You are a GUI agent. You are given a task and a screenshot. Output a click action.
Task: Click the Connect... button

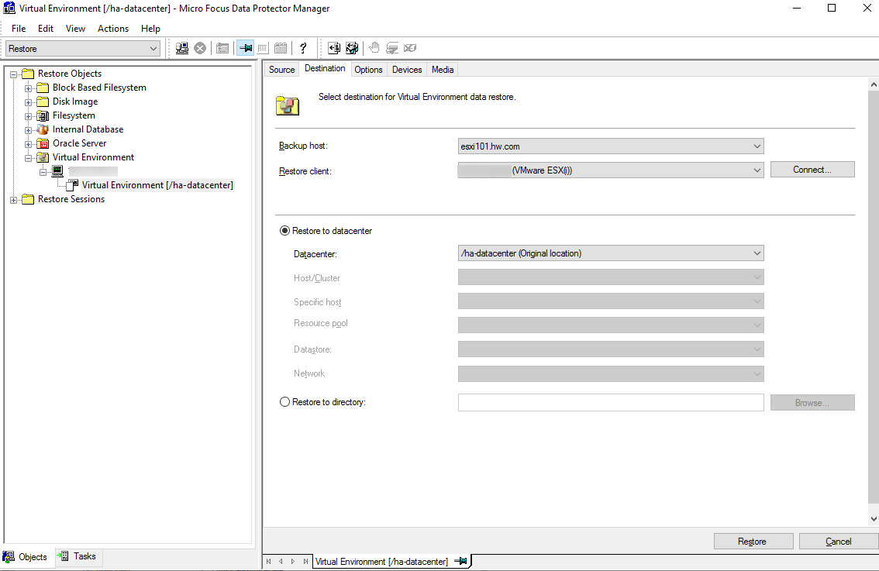(x=812, y=170)
